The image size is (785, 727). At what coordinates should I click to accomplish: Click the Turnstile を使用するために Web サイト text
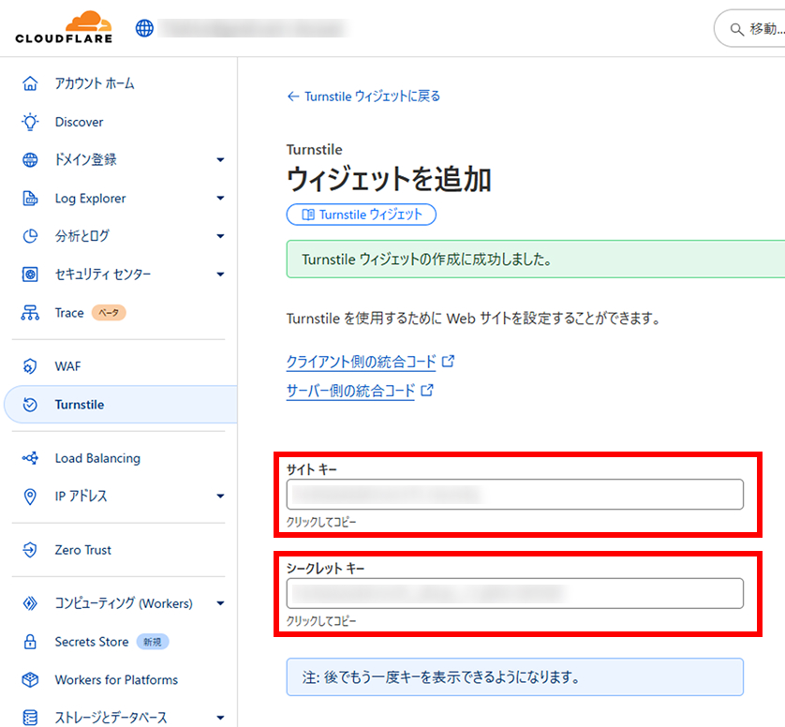(474, 319)
